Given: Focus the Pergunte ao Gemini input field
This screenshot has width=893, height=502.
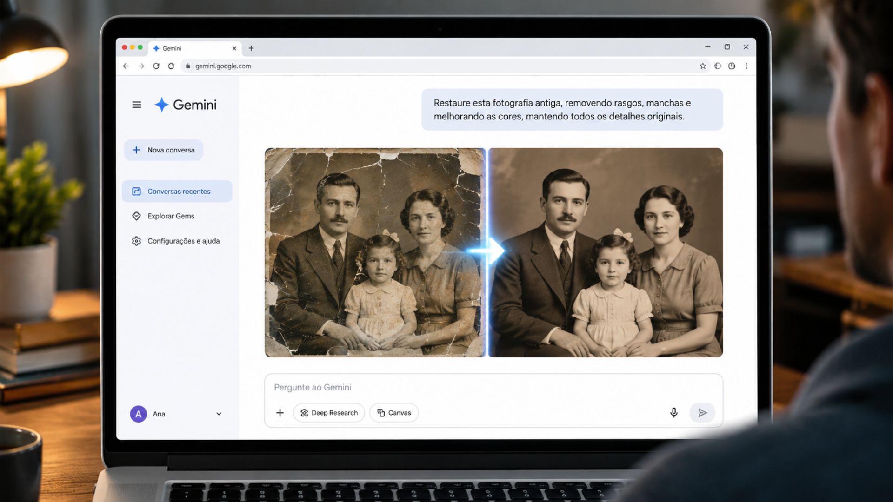Looking at the screenshot, I should point(493,387).
